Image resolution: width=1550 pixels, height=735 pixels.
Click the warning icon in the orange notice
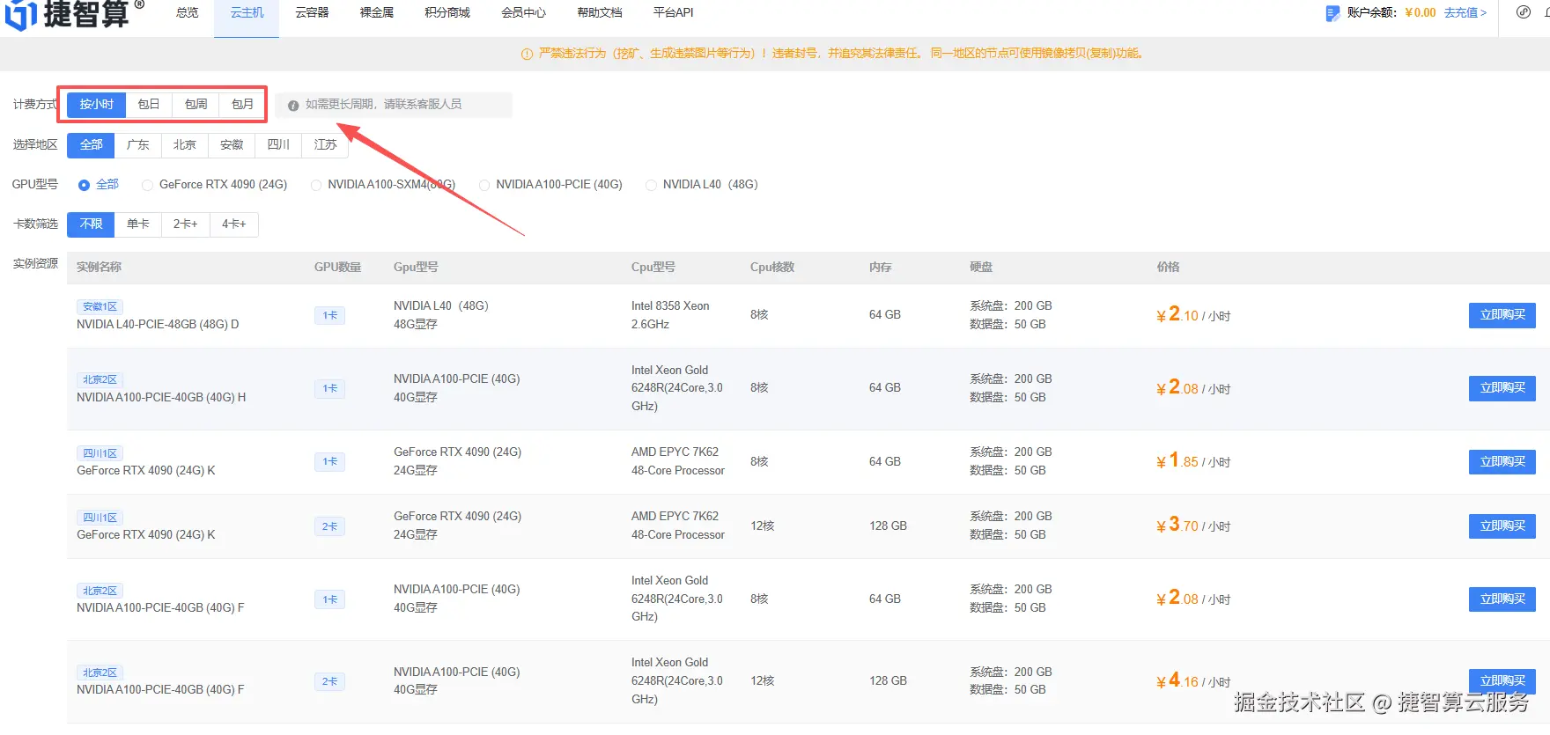(x=528, y=54)
